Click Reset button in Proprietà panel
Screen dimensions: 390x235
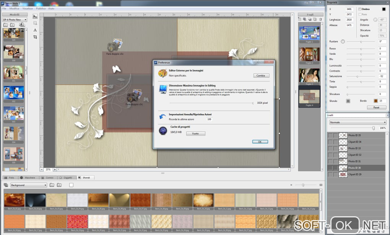click(377, 108)
